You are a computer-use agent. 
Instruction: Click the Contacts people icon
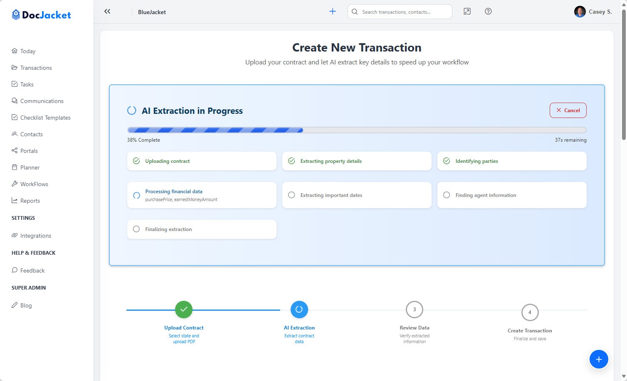tap(15, 134)
